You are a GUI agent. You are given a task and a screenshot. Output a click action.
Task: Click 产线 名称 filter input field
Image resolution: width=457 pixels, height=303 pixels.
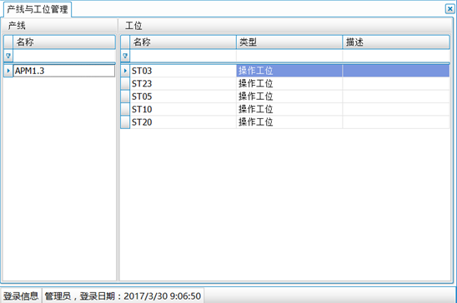pos(64,56)
